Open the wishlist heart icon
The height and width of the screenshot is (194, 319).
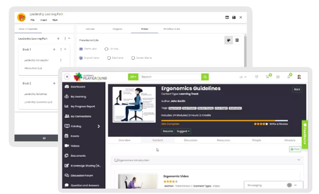click(257, 77)
